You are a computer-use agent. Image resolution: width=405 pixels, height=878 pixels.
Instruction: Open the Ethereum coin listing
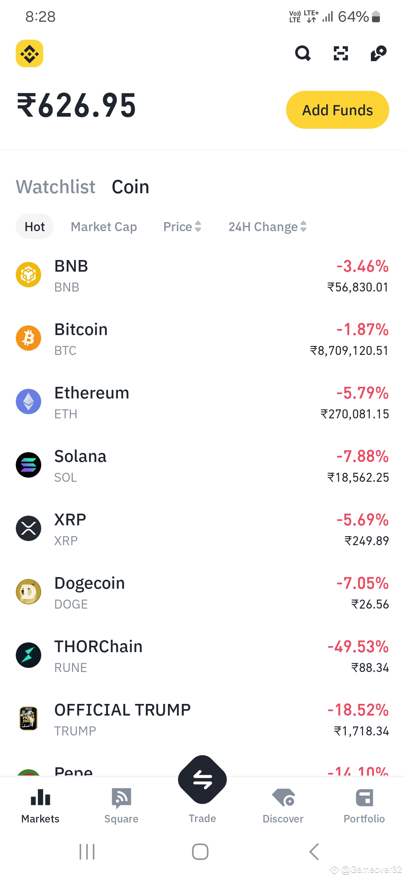(202, 402)
